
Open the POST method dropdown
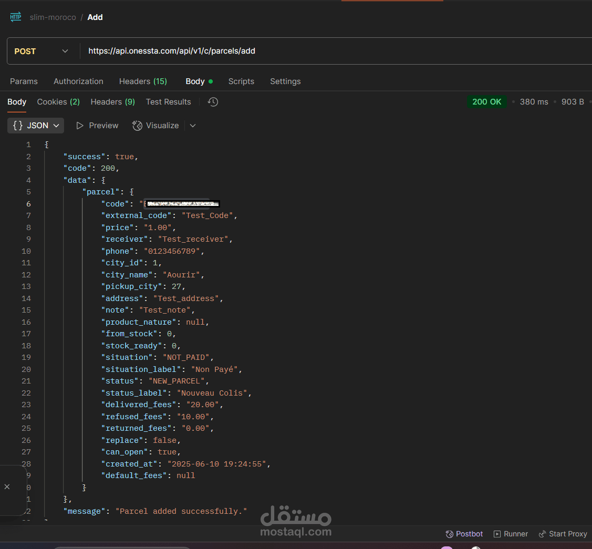point(64,51)
